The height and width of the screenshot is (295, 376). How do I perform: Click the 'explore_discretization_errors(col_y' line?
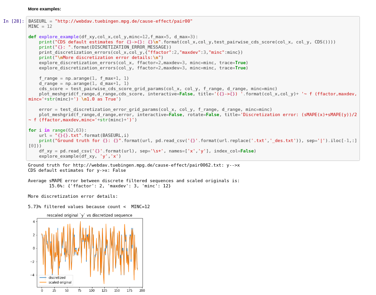(x=143, y=68)
